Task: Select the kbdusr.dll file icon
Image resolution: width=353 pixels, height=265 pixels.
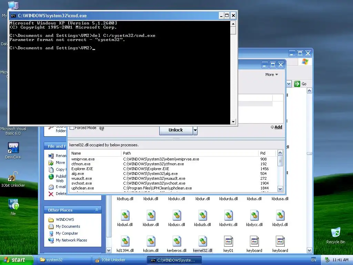Action: [151, 215]
